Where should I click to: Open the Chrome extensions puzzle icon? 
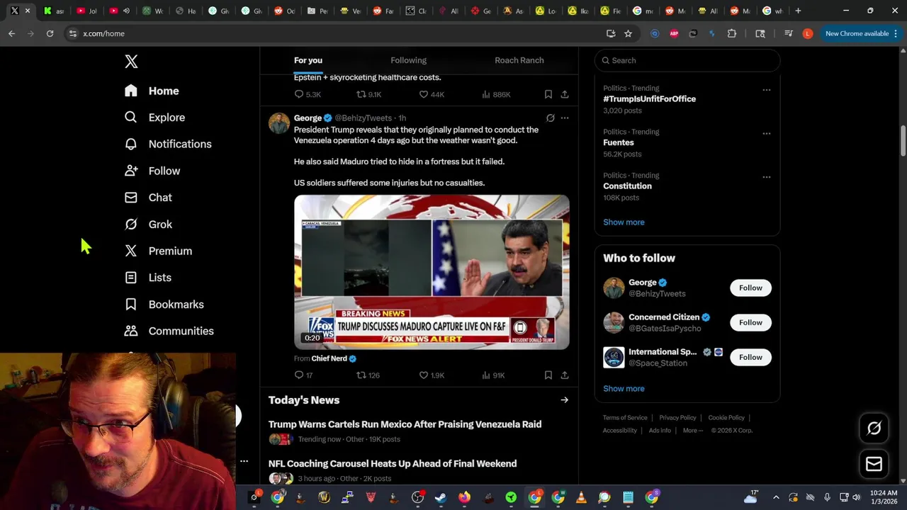pos(732,33)
